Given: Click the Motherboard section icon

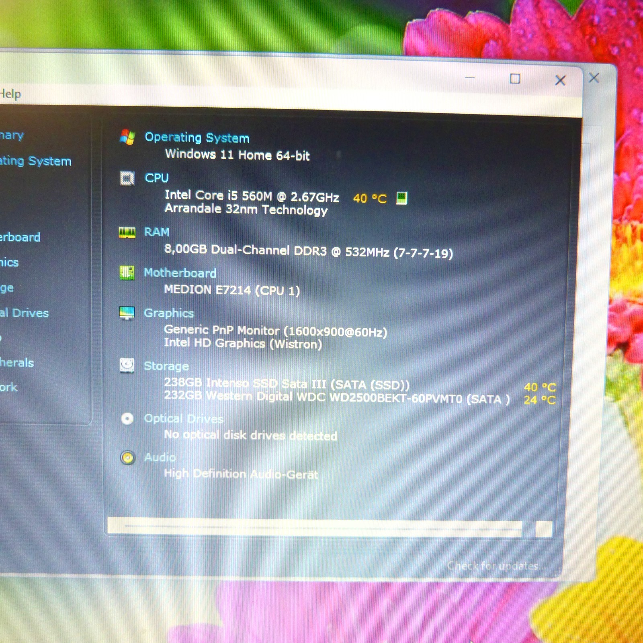Looking at the screenshot, I should click(127, 273).
